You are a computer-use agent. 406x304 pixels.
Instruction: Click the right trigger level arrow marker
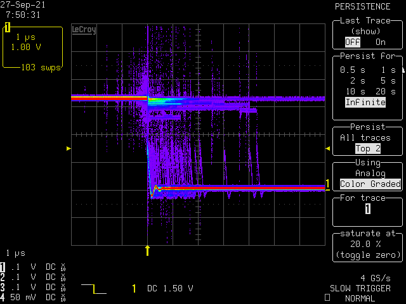point(328,148)
